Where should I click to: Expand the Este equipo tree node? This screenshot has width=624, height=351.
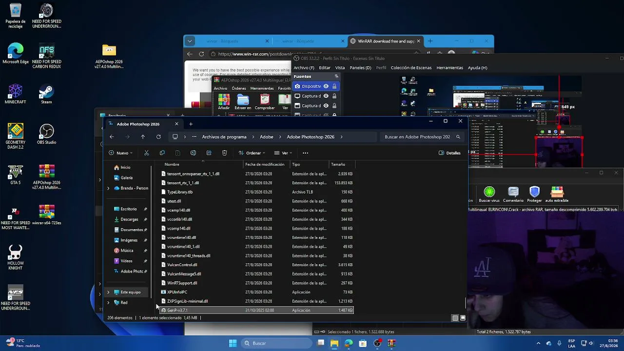[x=108, y=292]
